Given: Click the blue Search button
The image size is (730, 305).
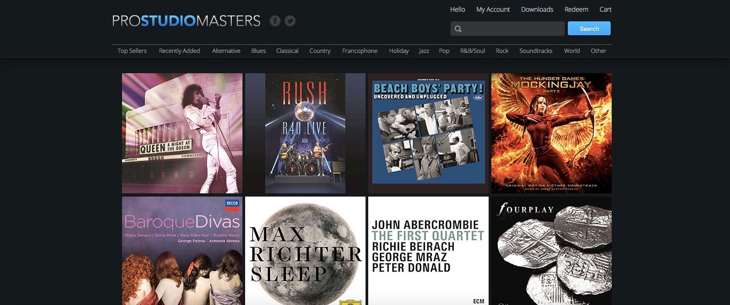Looking at the screenshot, I should click(589, 28).
